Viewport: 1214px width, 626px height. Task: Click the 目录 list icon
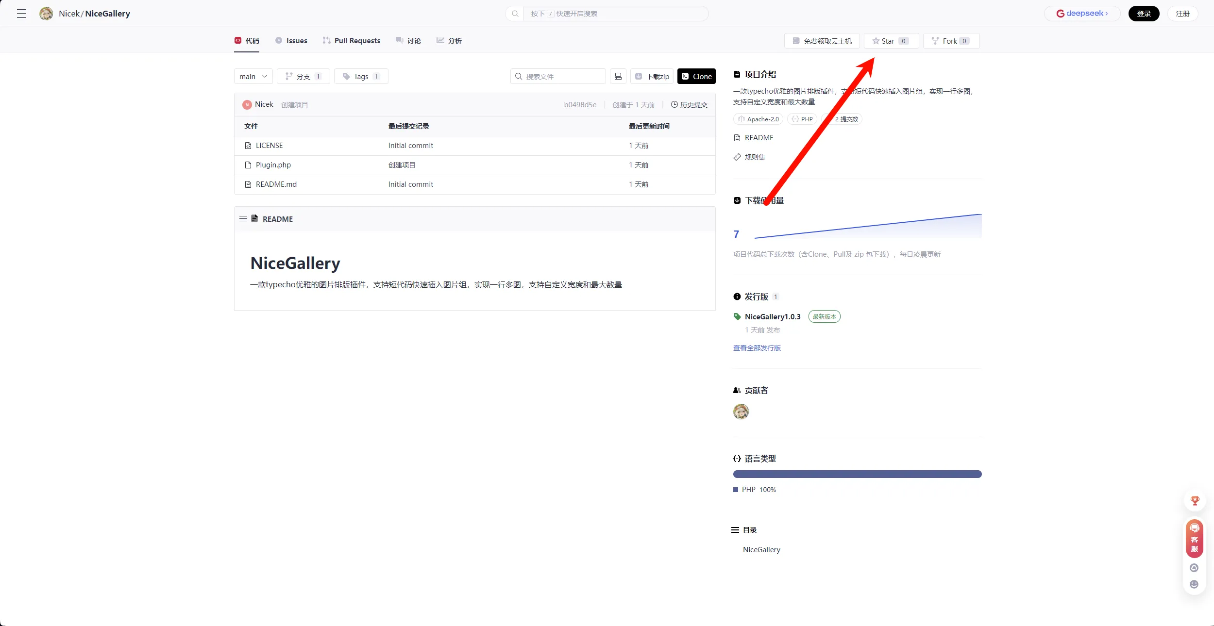point(735,530)
